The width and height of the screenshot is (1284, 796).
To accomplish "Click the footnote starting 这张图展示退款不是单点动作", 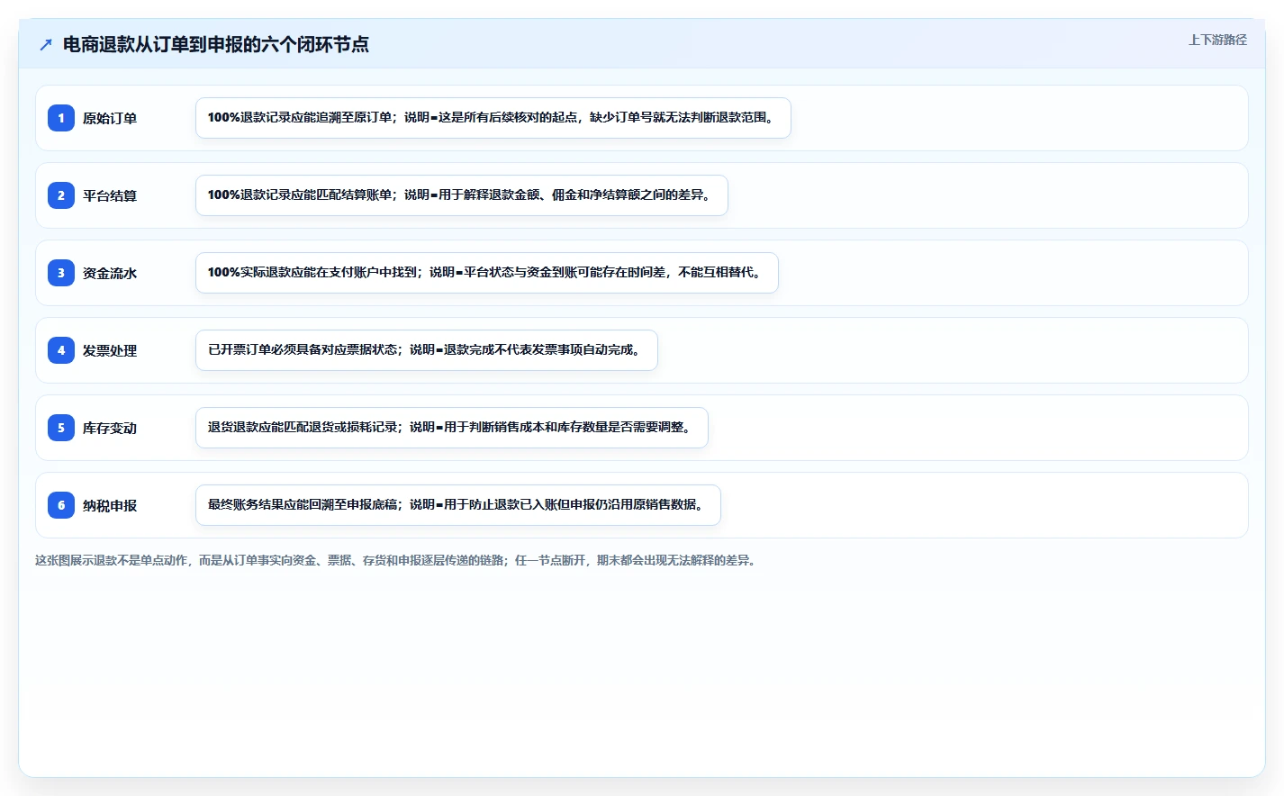I will pyautogui.click(x=398, y=560).
